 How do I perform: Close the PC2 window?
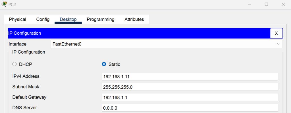pos(283,4)
